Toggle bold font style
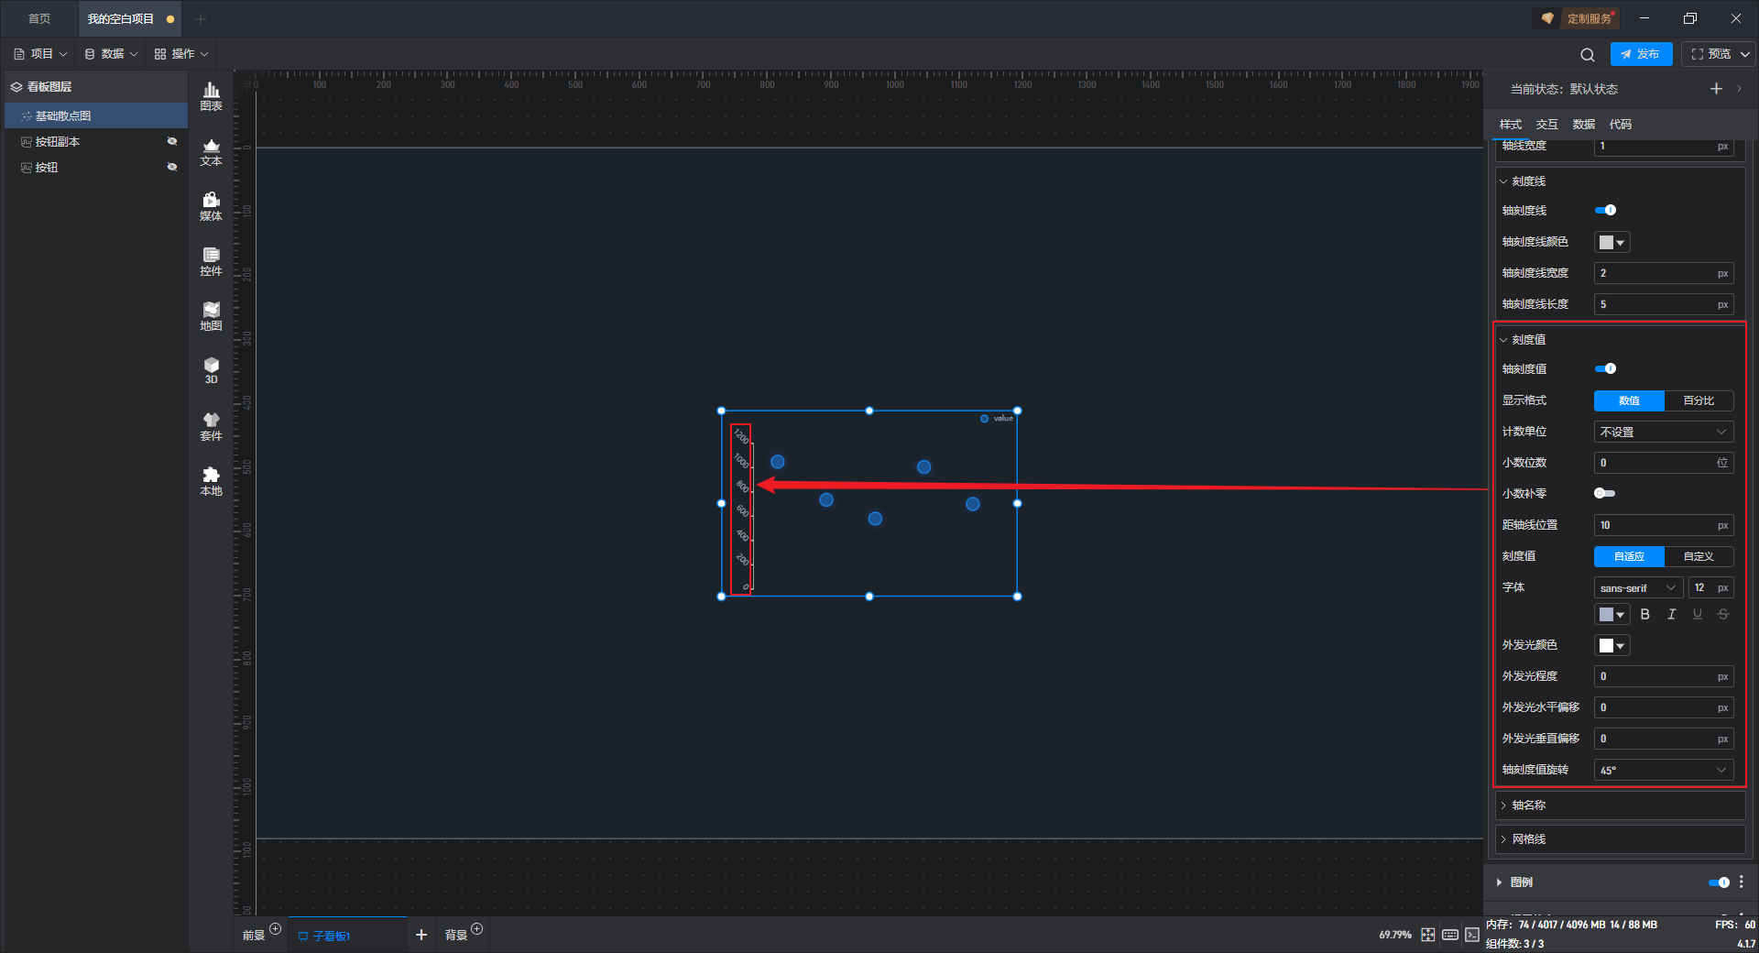The height and width of the screenshot is (953, 1759). click(x=1645, y=615)
